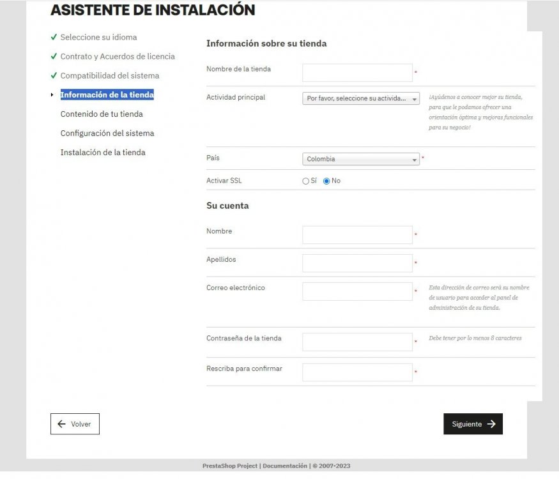The image size is (559, 479).
Task: Click the Siguiente button
Action: [473, 423]
